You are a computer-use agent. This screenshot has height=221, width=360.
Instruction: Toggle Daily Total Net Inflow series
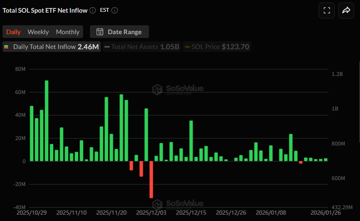click(x=51, y=47)
